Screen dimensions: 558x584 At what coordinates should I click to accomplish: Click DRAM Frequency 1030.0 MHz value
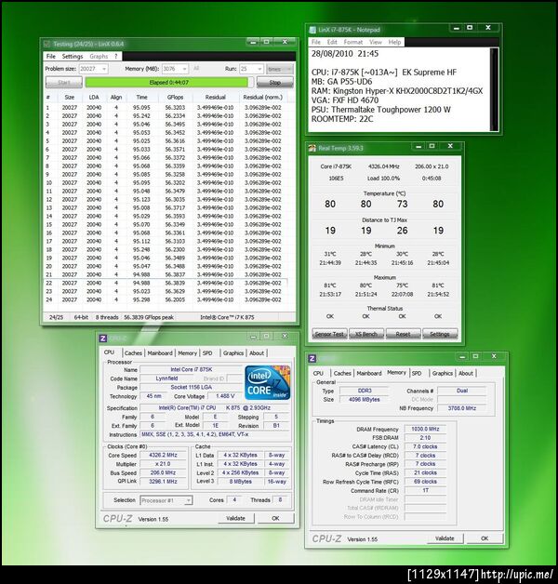pos(425,429)
